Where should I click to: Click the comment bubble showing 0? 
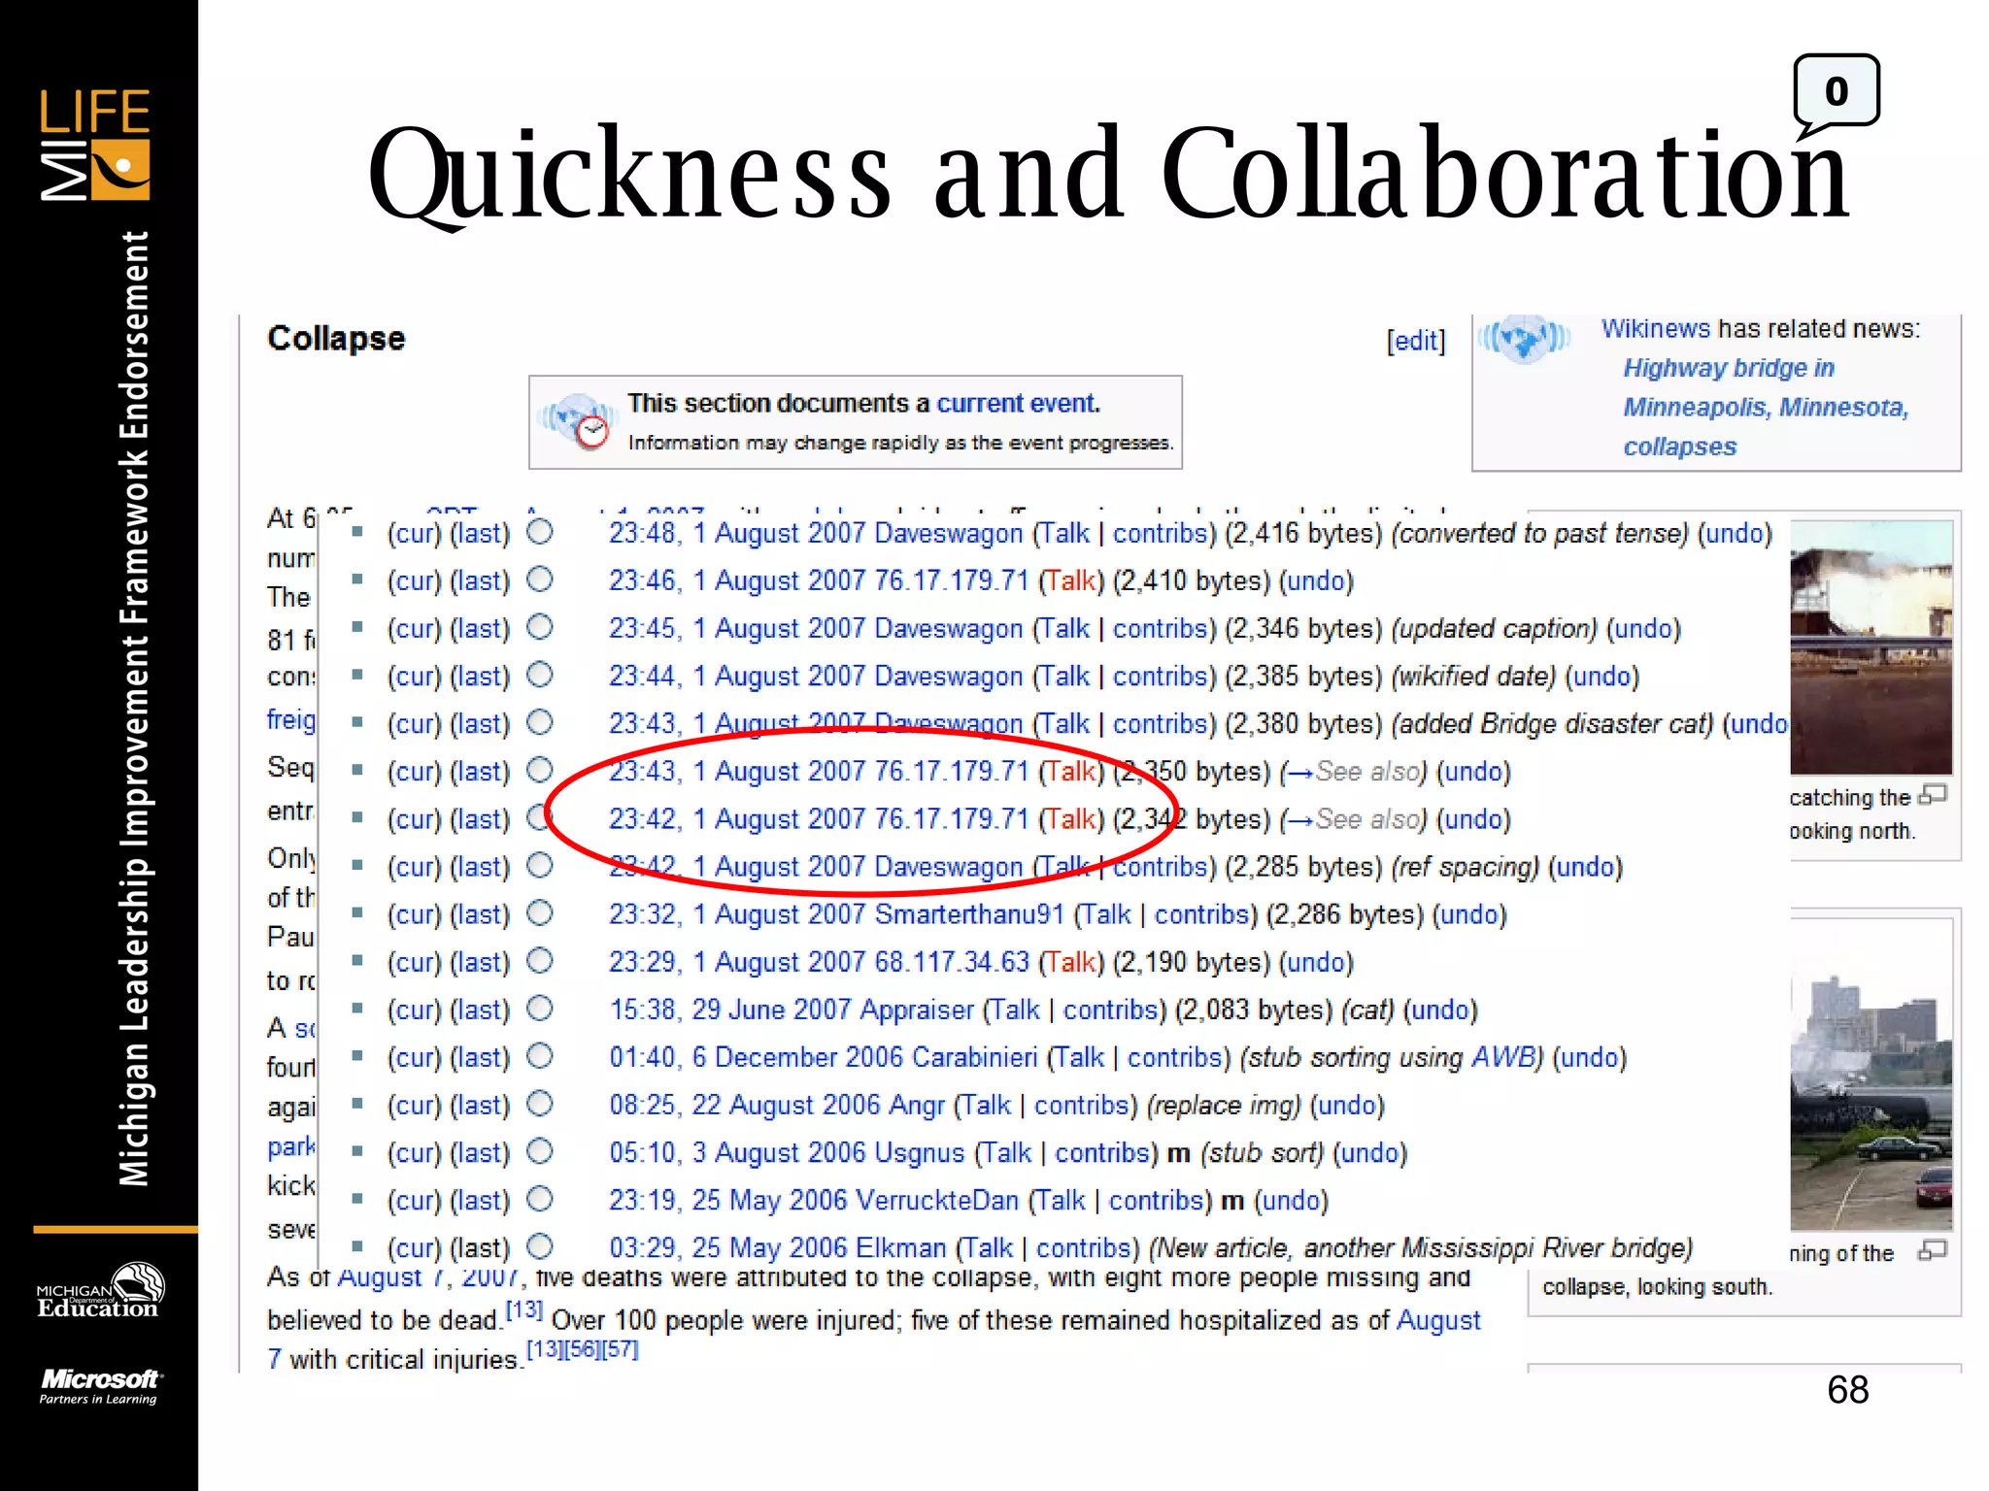1836,95
